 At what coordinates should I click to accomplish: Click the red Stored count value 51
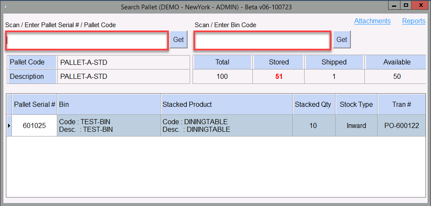coord(279,77)
